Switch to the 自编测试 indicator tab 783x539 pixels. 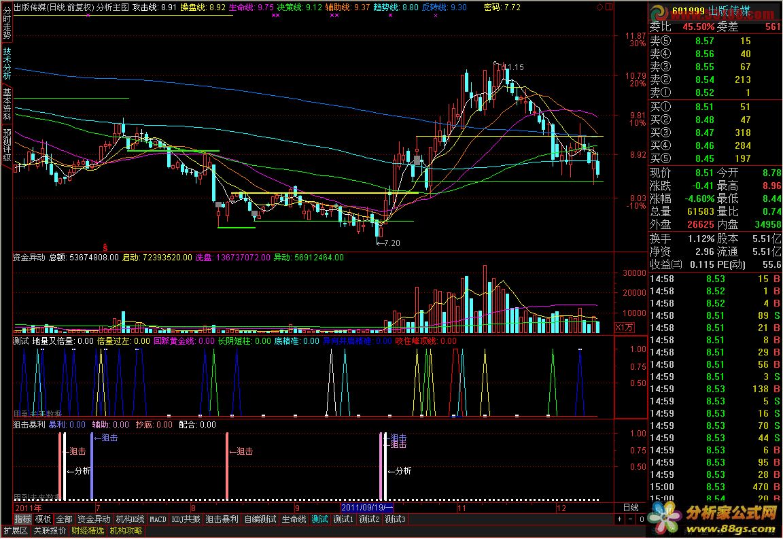pyautogui.click(x=260, y=519)
